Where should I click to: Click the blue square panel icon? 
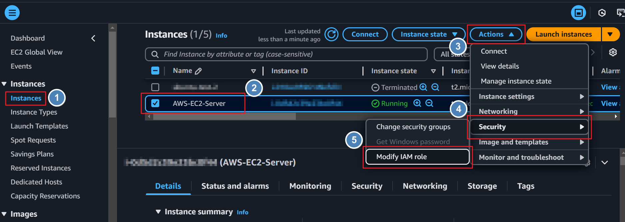coord(579,13)
